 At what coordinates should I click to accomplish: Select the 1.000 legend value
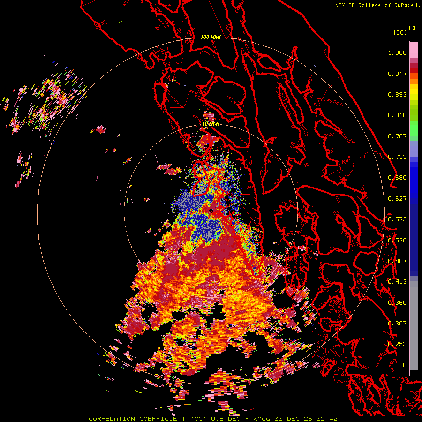point(397,53)
